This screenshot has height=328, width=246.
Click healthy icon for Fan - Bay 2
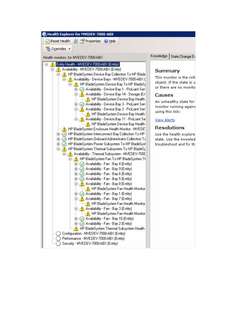82,224
